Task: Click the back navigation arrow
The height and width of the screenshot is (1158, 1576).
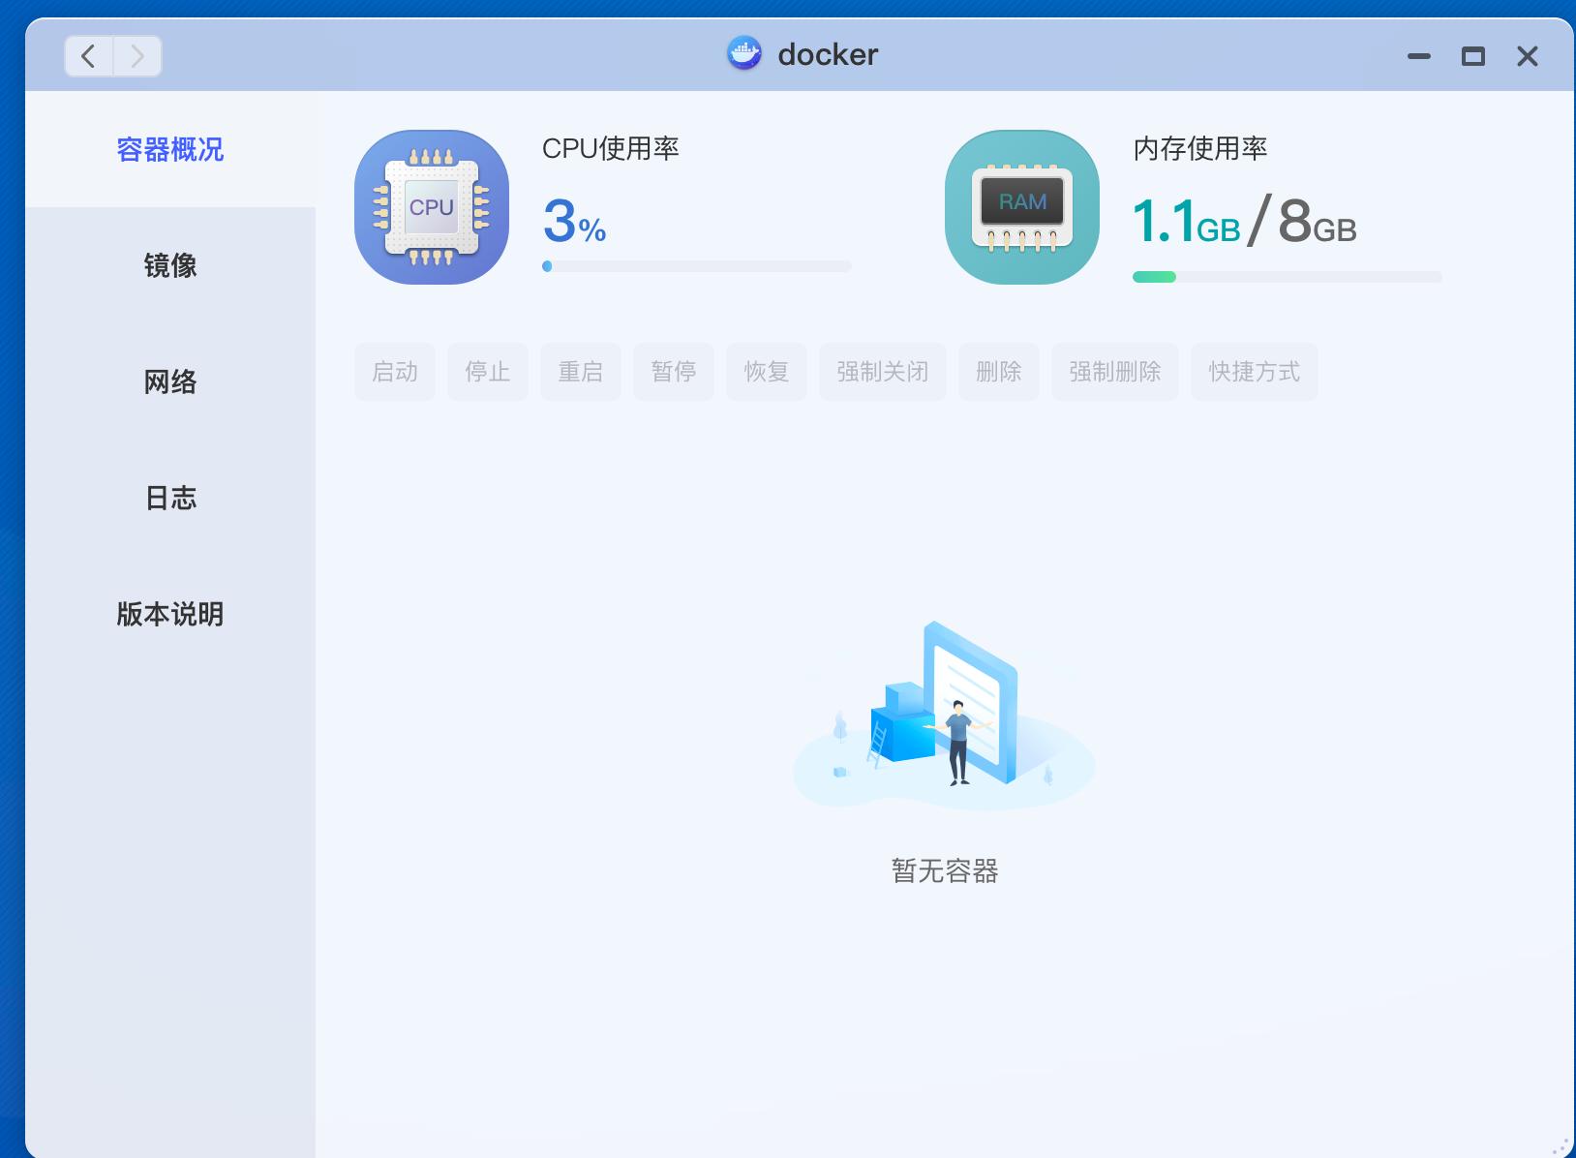Action: pyautogui.click(x=88, y=56)
